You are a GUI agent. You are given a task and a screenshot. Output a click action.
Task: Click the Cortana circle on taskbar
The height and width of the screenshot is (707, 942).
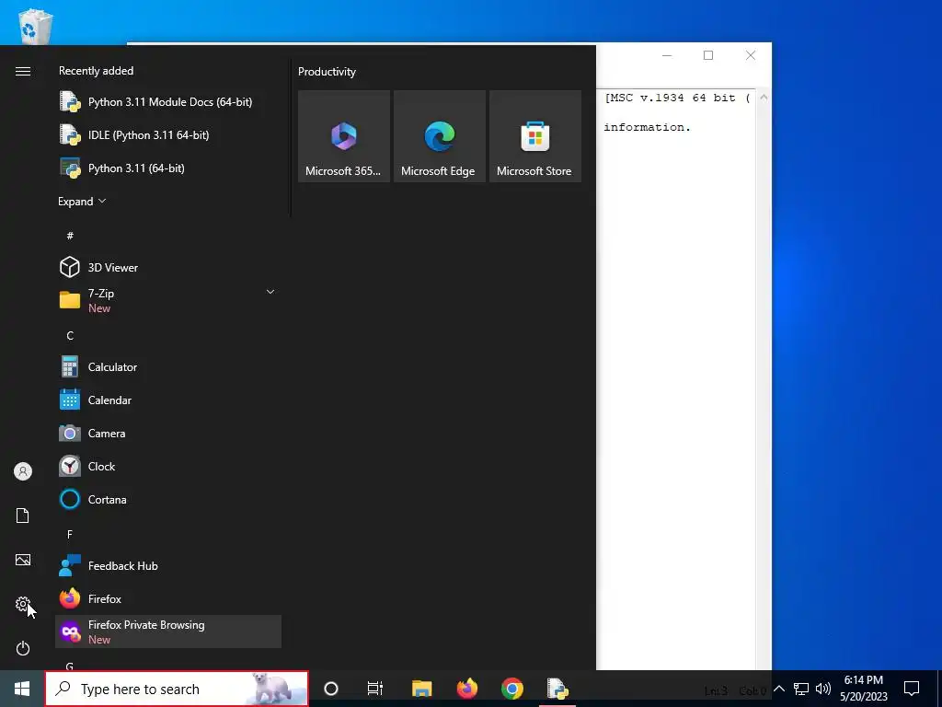[x=331, y=689]
